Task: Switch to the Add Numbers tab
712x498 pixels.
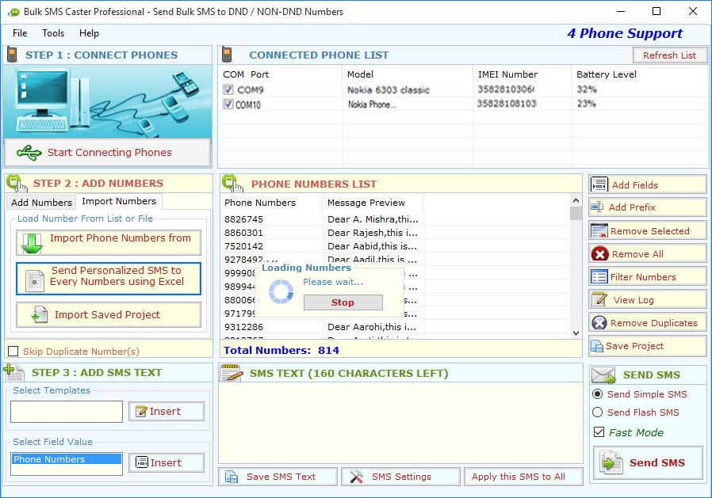Action: click(x=41, y=202)
